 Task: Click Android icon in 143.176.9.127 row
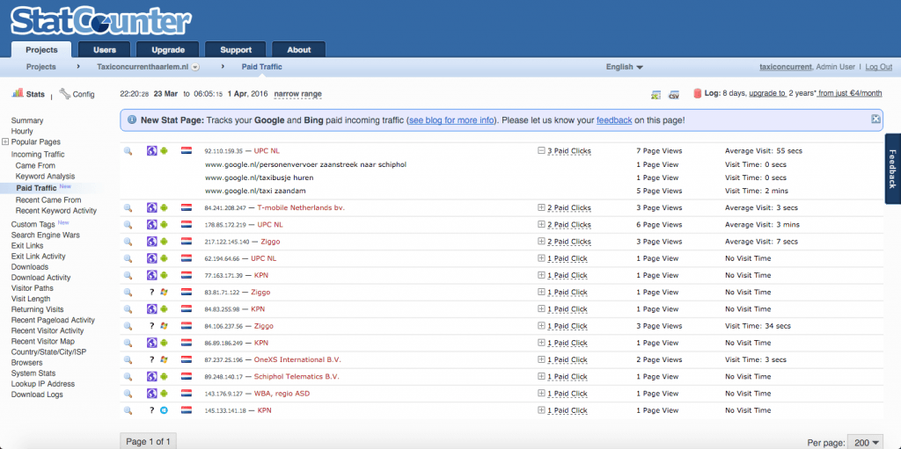[164, 394]
